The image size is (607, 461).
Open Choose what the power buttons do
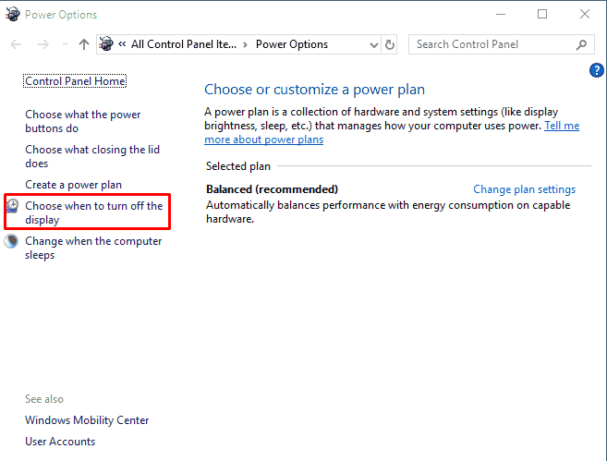pyautogui.click(x=82, y=121)
